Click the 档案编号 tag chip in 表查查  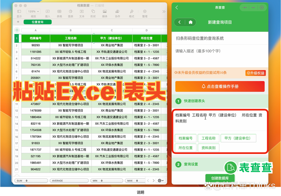pyautogui.click(x=186, y=138)
